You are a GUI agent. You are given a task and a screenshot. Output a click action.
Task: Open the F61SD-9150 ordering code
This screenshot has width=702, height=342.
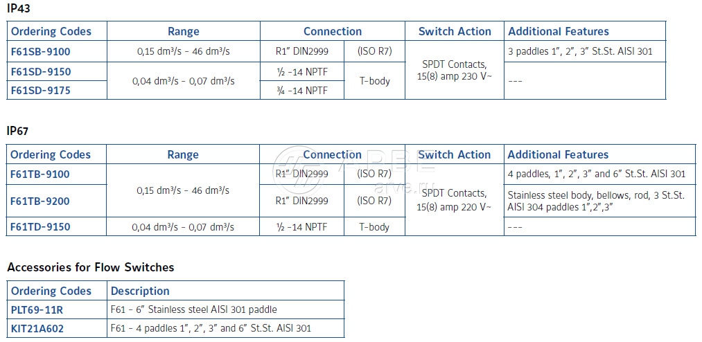pyautogui.click(x=40, y=71)
